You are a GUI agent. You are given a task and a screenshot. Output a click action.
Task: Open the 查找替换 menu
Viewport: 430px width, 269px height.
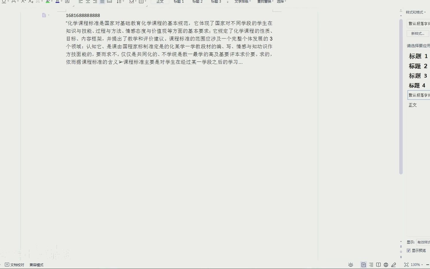[265, 1]
